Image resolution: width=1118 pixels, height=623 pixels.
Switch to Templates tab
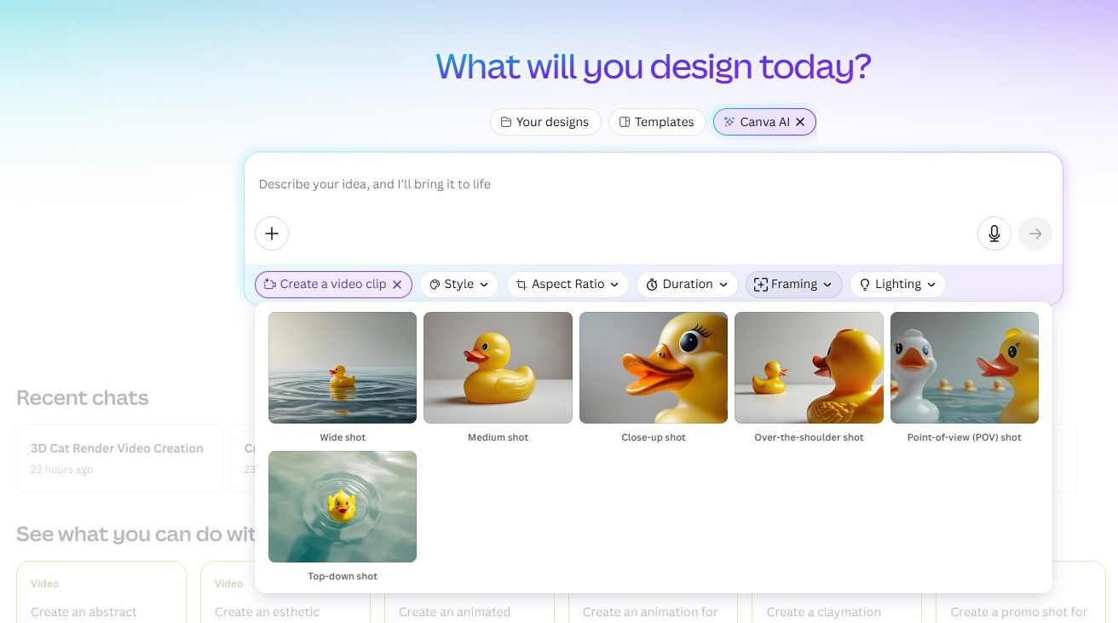point(657,122)
